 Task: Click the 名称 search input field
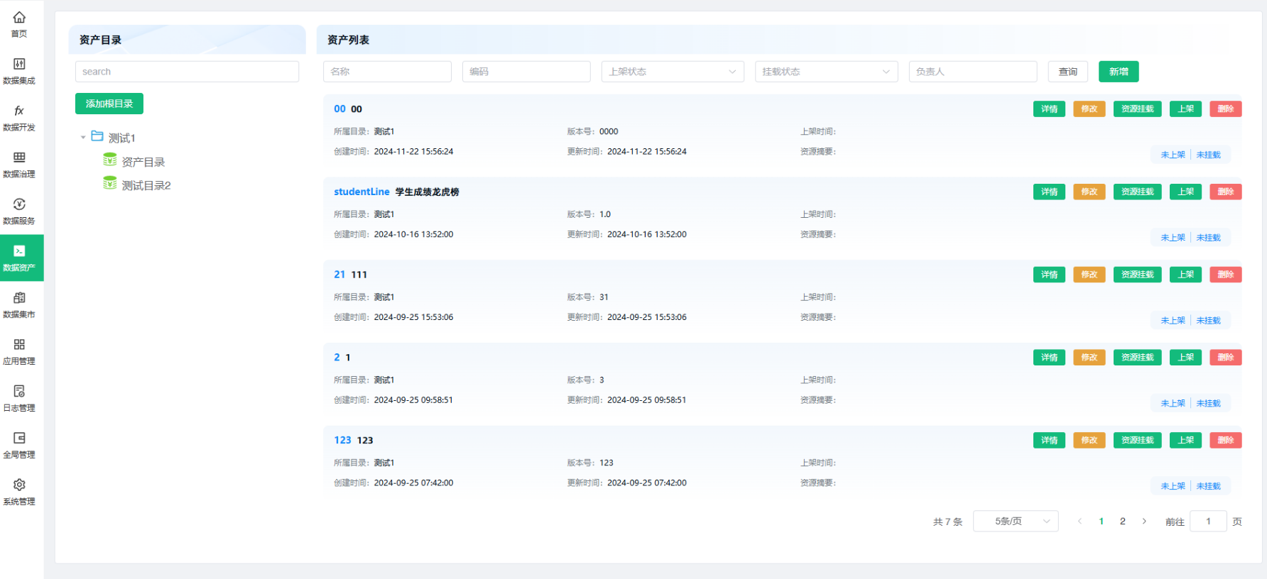[x=387, y=72]
